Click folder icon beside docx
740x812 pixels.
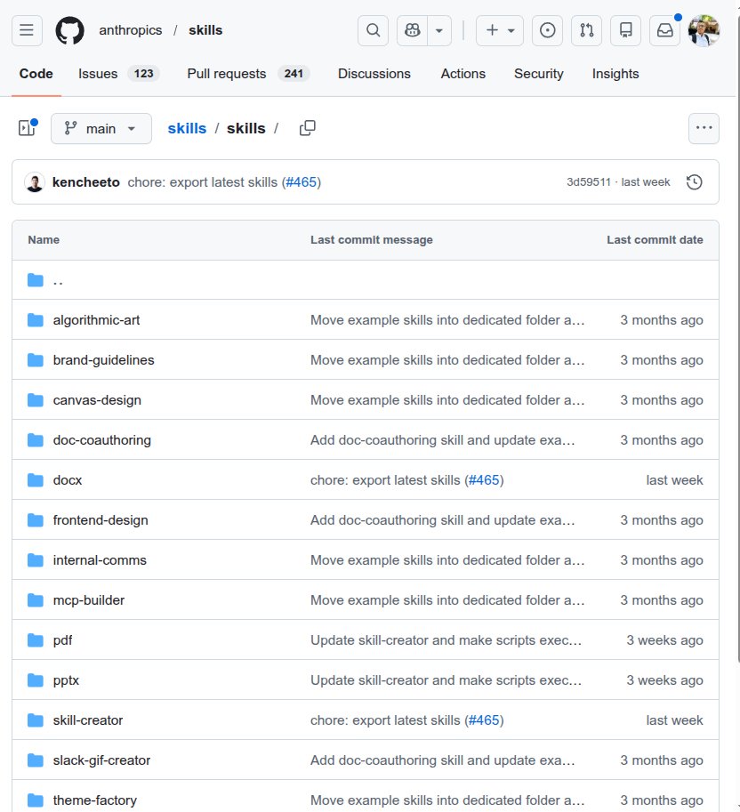tap(36, 480)
